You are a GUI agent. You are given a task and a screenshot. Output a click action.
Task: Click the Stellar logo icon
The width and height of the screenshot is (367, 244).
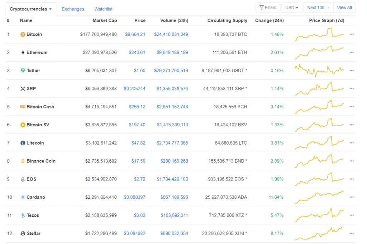23,234
